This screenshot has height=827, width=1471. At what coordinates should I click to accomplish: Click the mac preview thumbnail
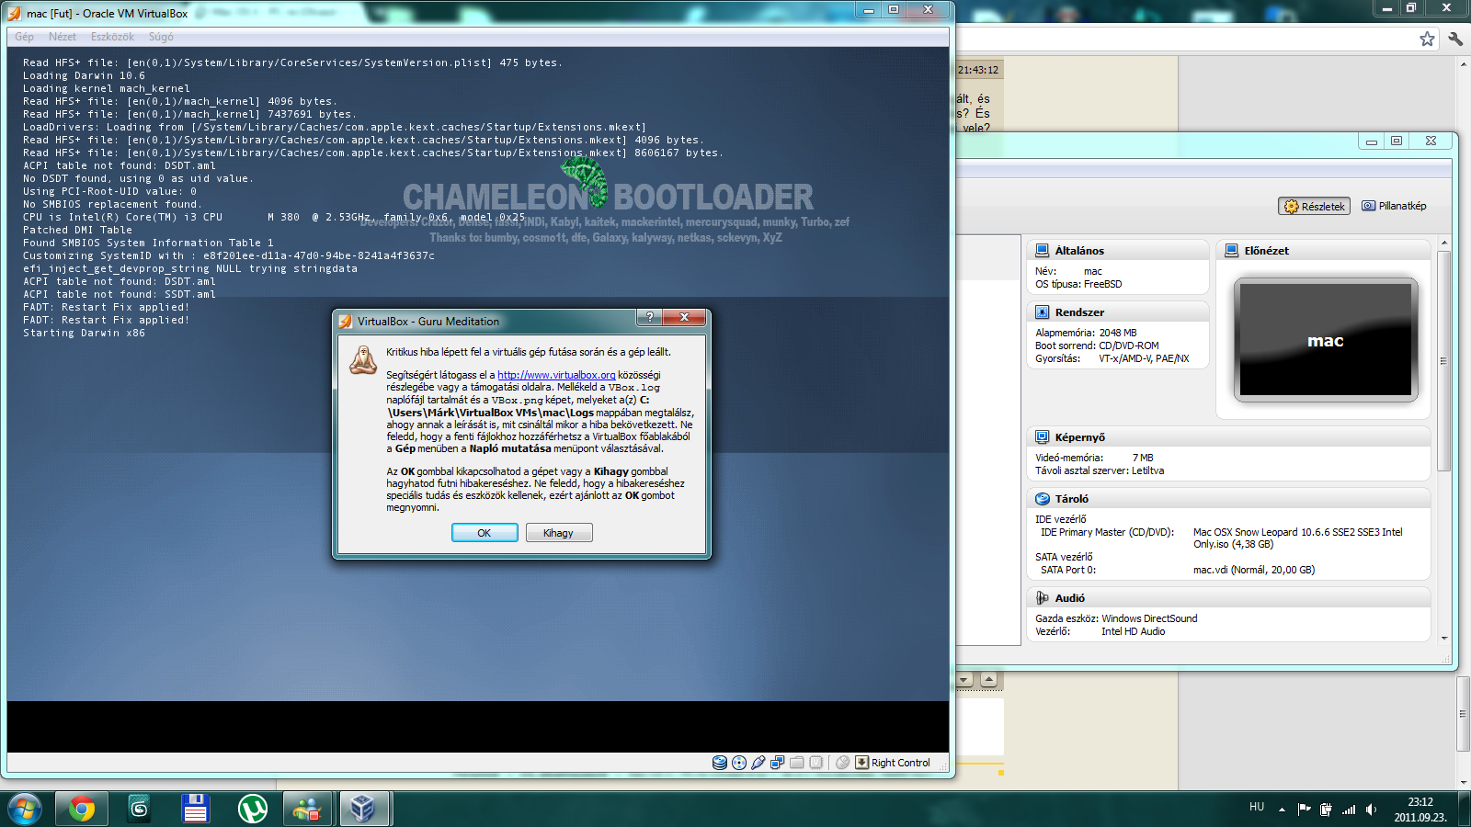click(x=1326, y=340)
